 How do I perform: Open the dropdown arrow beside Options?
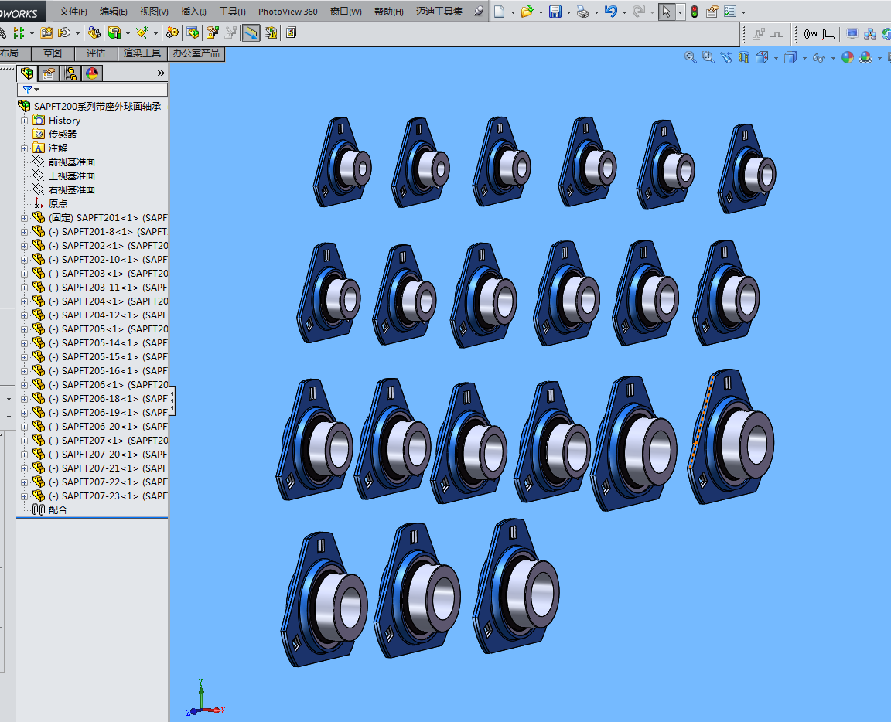[x=743, y=12]
